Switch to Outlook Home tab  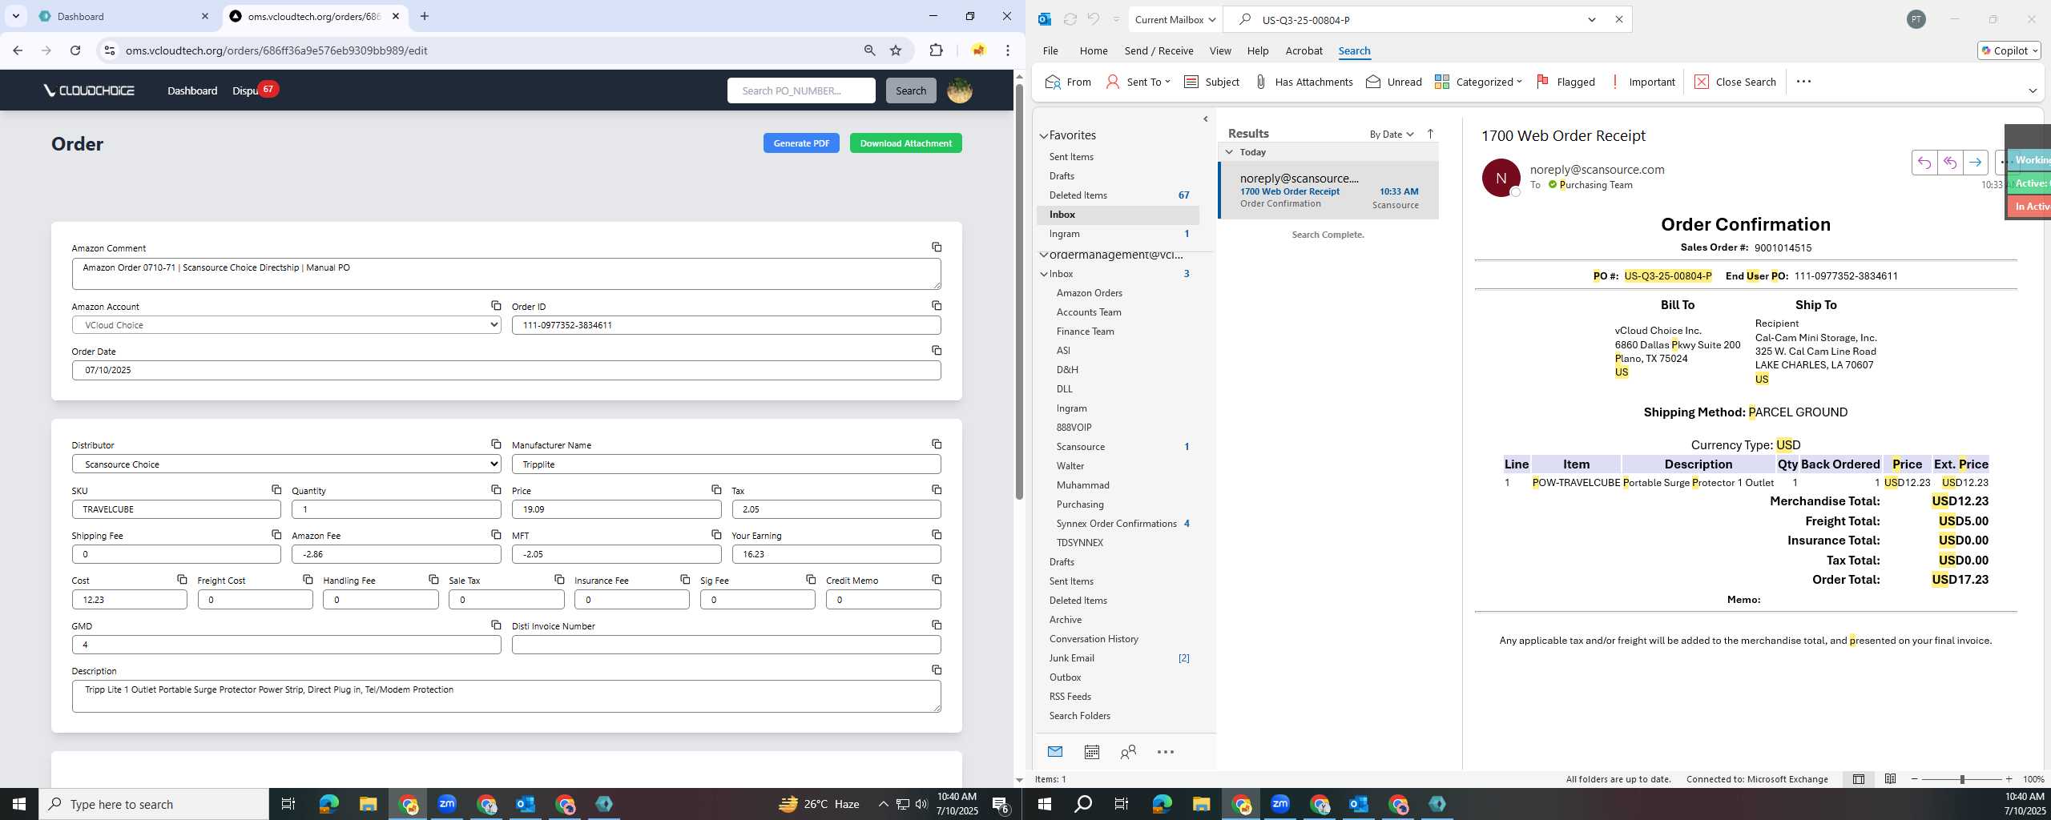pos(1094,50)
